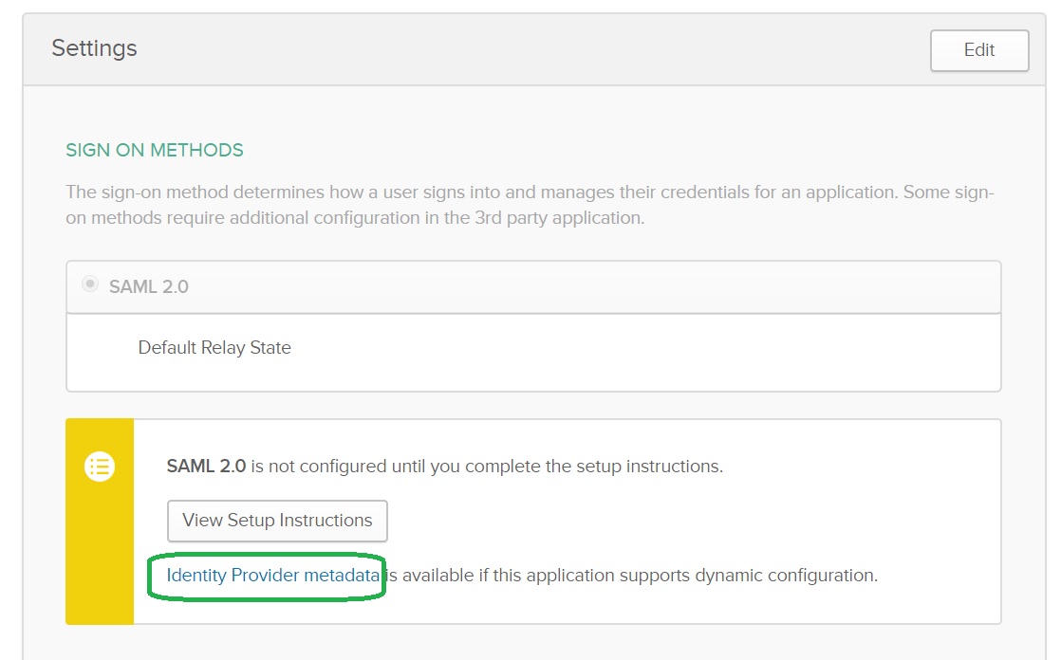Click the white checklist icon on yellow bar
The height and width of the screenshot is (660, 1061).
100,467
